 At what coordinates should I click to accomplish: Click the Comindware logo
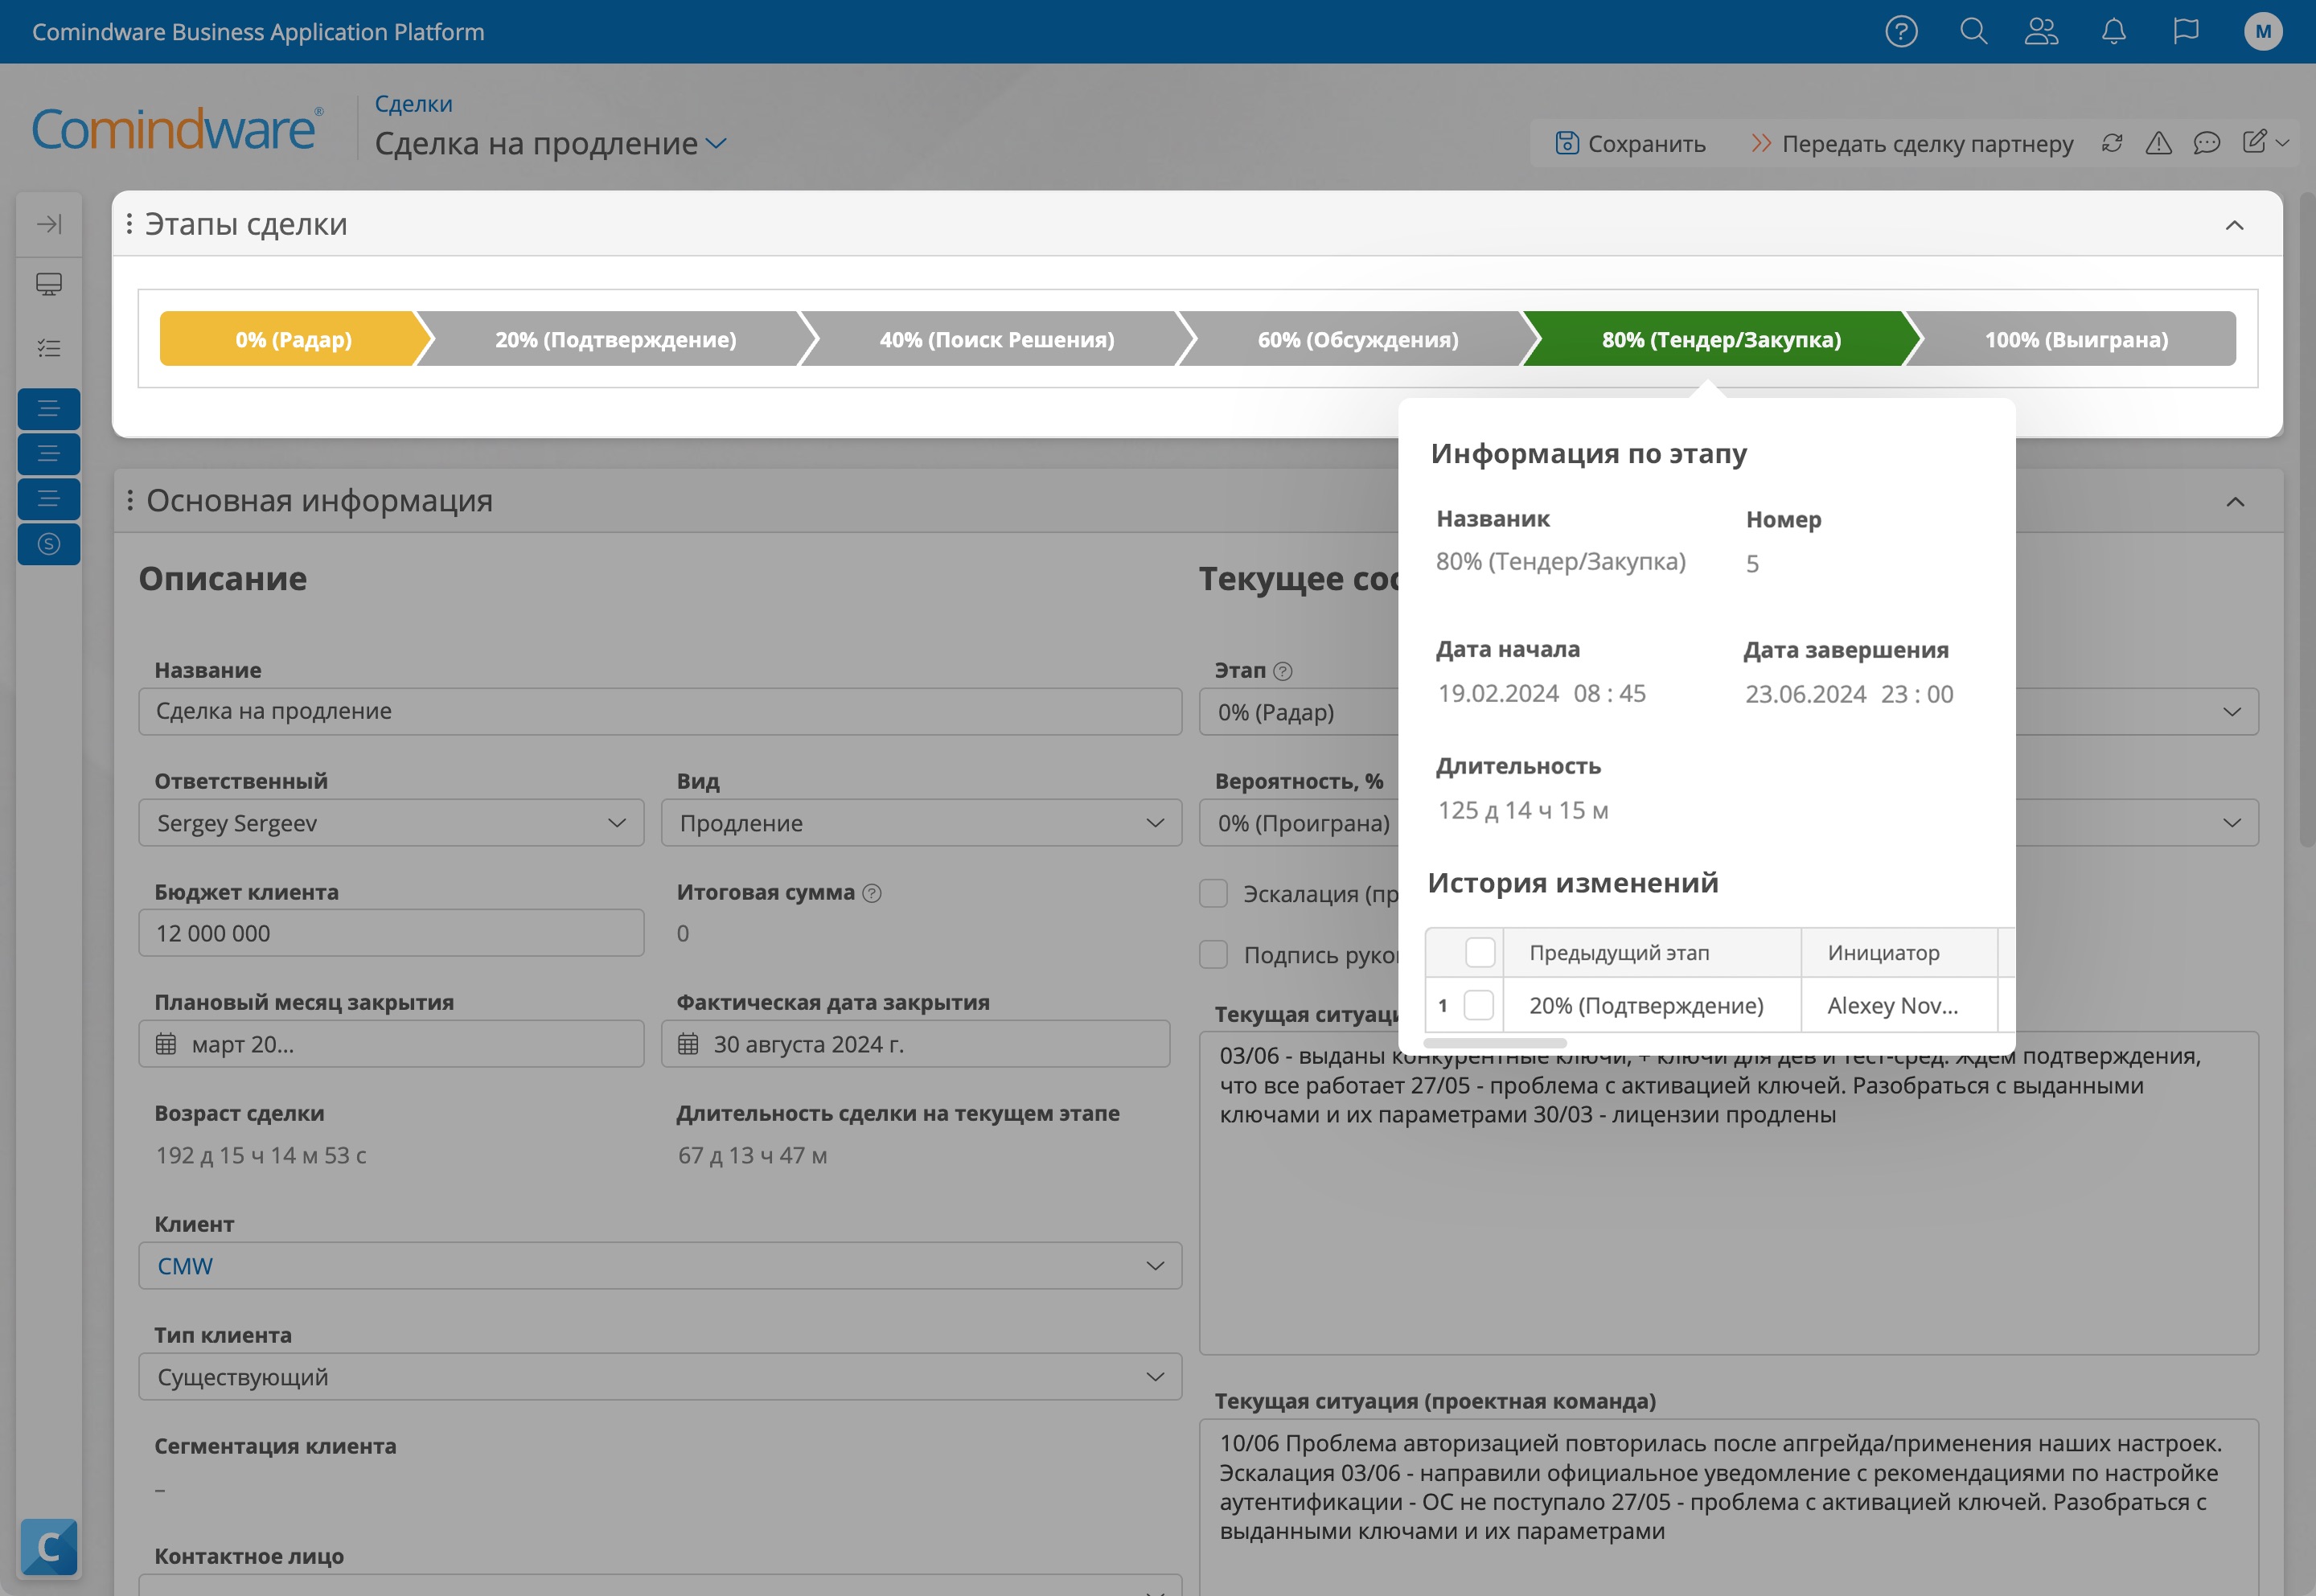click(x=177, y=129)
